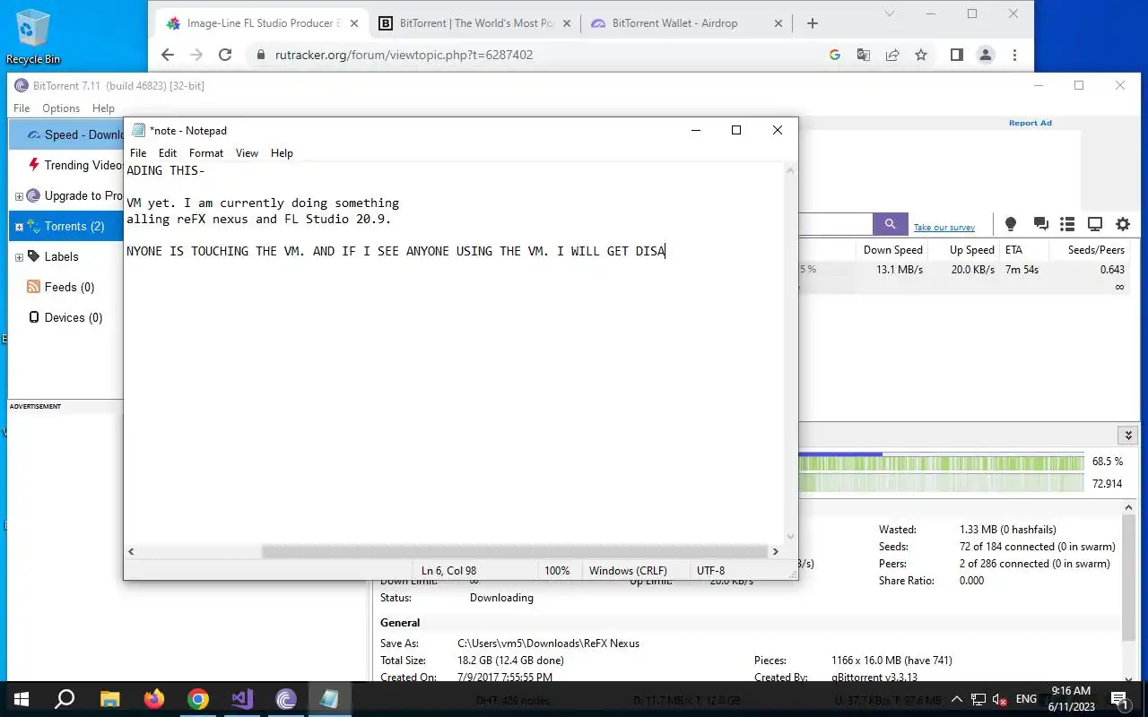Click the translate page icon in Chrome
The image size is (1148, 717).
tap(863, 55)
